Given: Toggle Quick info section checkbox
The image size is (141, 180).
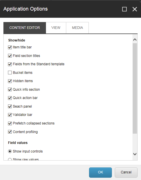Looking at the screenshot, I should (x=10, y=90).
